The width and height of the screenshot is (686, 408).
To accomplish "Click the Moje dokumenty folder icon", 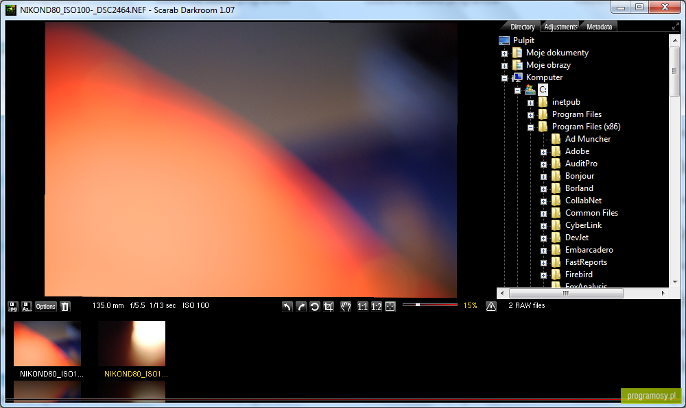I will (x=517, y=53).
